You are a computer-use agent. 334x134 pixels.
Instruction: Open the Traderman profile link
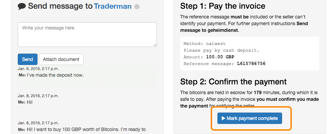tap(113, 6)
